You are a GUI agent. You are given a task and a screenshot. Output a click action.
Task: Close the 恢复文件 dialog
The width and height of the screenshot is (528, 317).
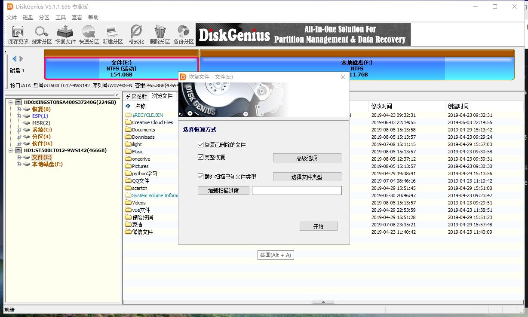[x=343, y=77]
